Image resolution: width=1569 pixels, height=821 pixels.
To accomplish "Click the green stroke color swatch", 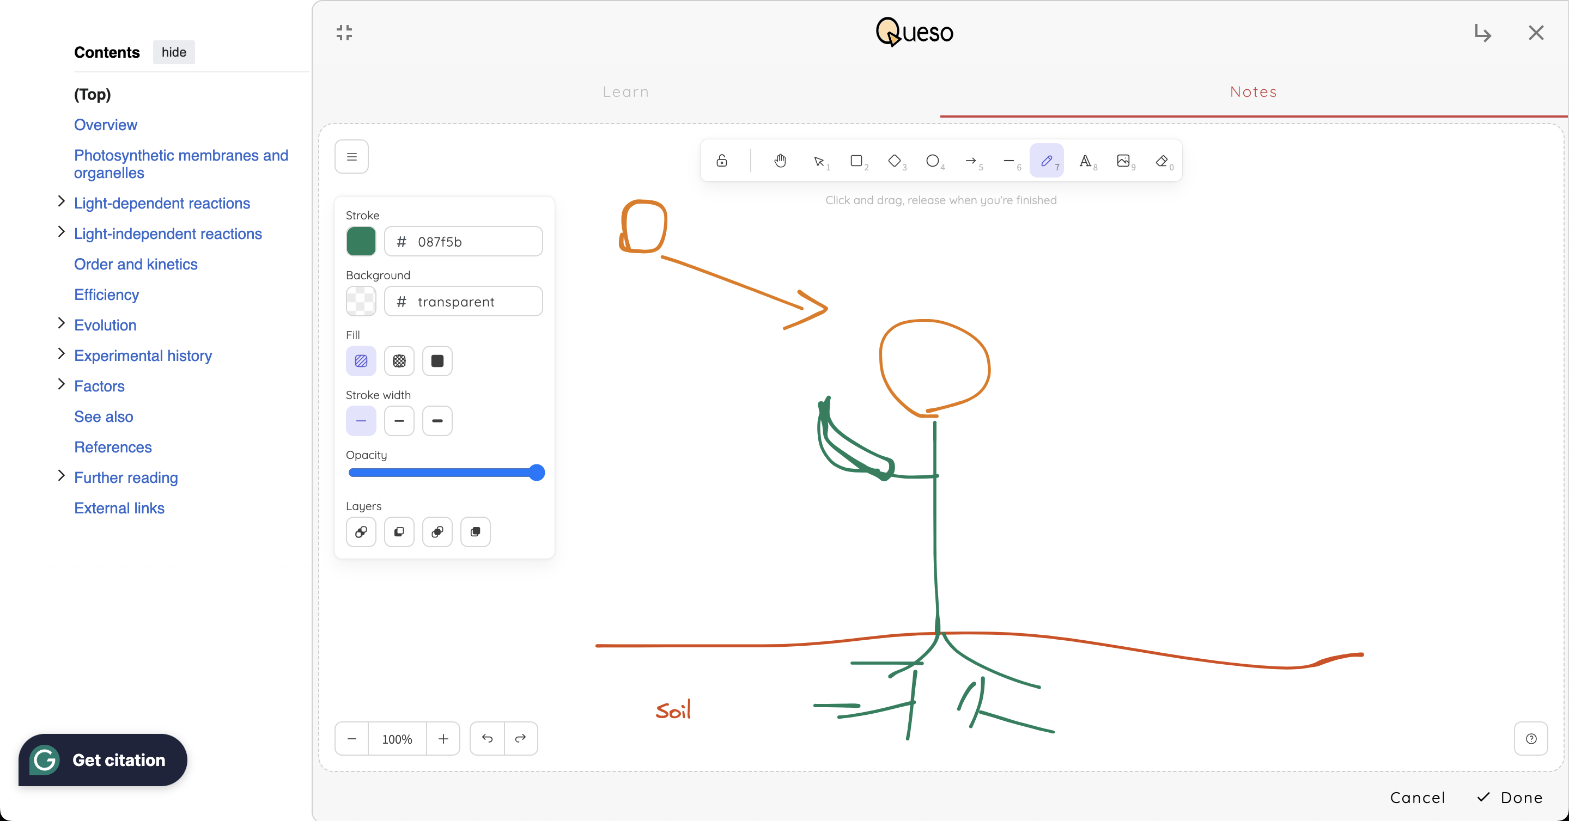I will click(361, 241).
